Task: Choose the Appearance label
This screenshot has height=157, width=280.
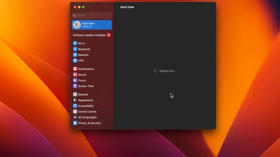Action: coord(86,100)
